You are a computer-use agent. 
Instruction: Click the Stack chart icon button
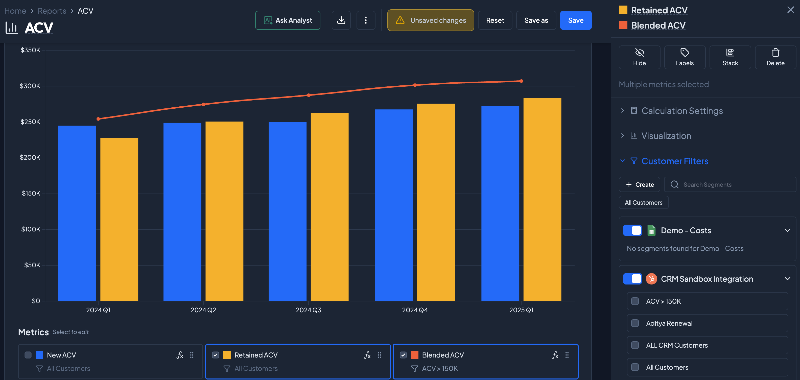pos(730,57)
